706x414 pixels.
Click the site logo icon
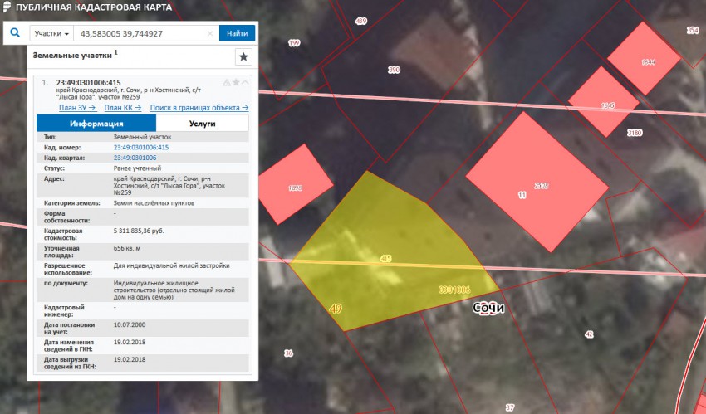click(x=7, y=7)
